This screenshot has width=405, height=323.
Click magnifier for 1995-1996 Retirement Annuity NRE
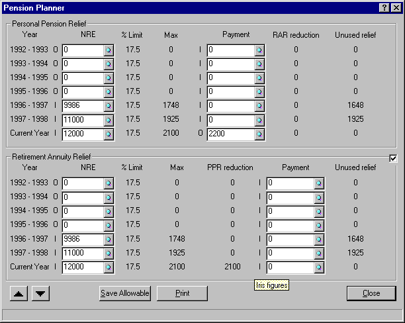tap(109, 226)
